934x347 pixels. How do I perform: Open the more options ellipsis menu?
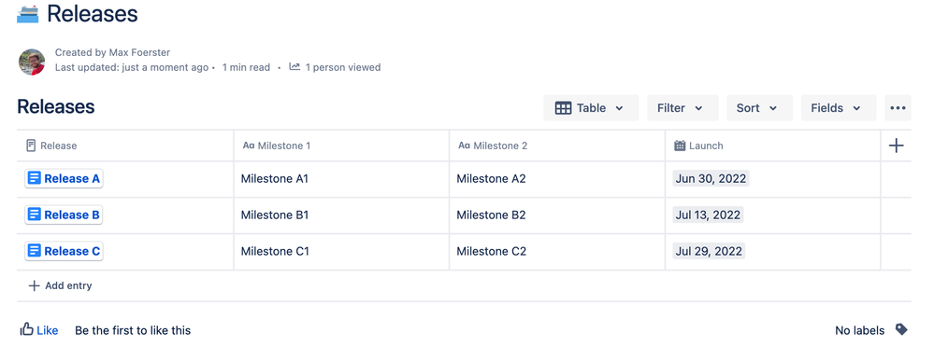click(x=898, y=108)
